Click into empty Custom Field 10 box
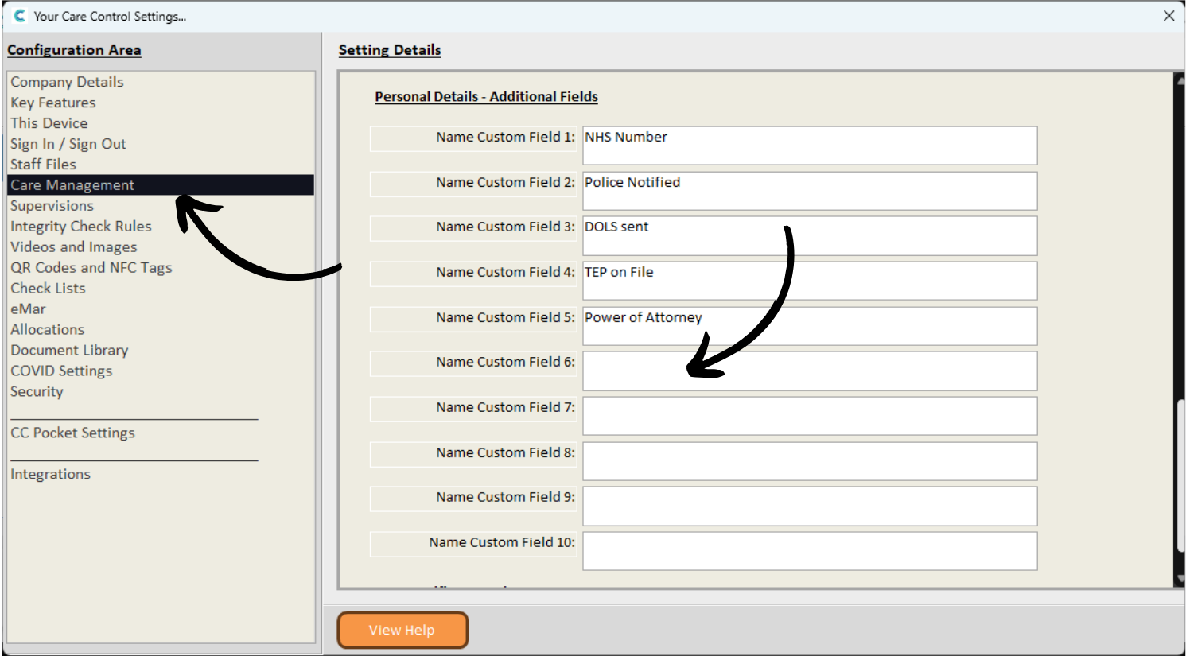Screen dimensions: 1186x656 [x=809, y=551]
